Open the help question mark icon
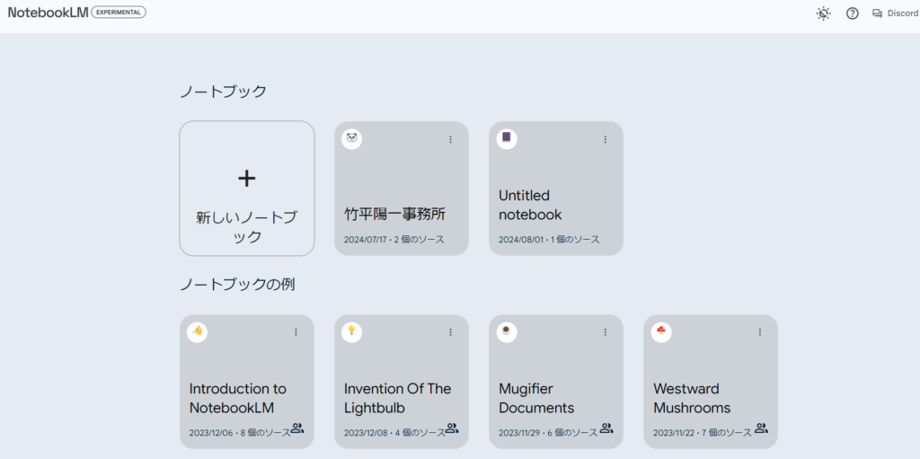920x459 pixels. point(852,13)
